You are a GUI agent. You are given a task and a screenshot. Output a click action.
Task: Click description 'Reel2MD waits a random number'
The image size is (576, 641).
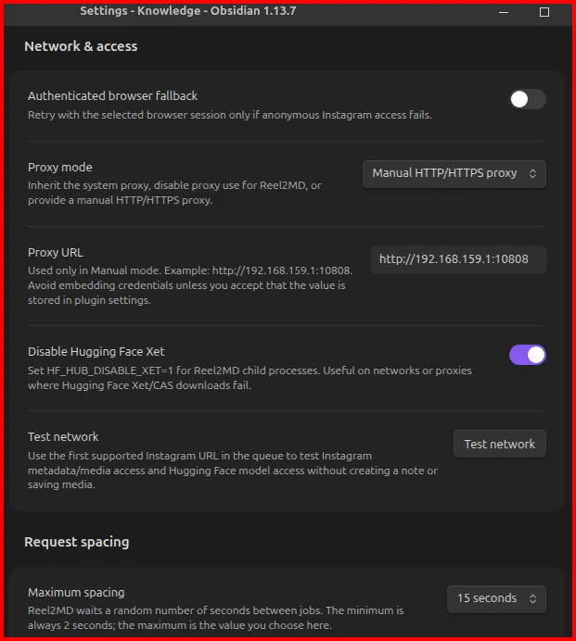tap(216, 618)
